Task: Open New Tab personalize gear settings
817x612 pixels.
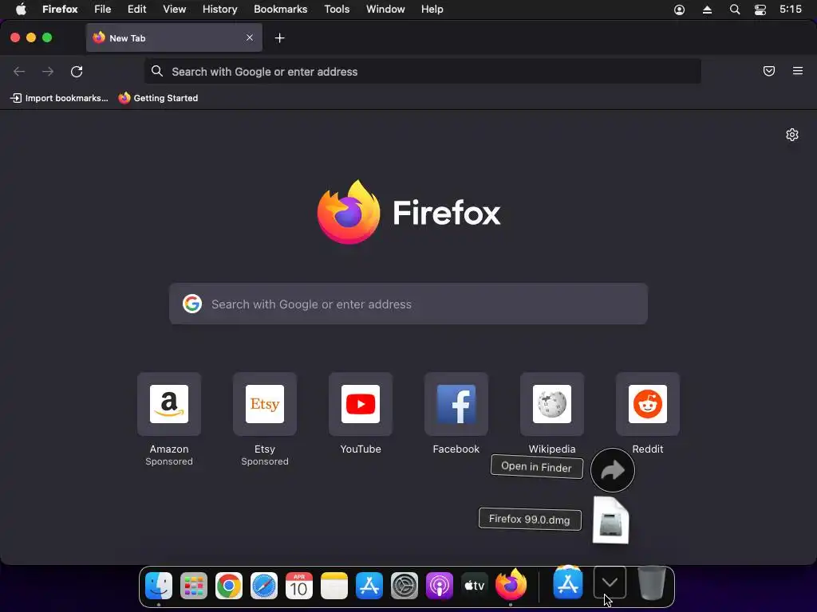Action: tap(792, 135)
